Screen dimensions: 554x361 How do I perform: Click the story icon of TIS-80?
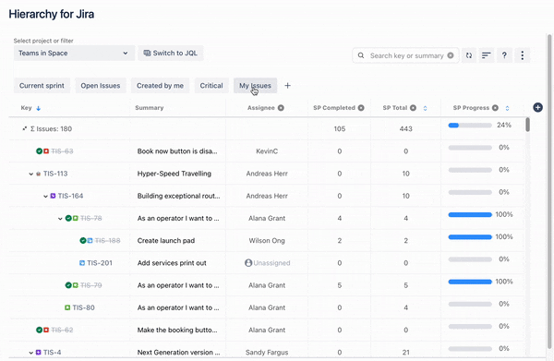coord(67,307)
